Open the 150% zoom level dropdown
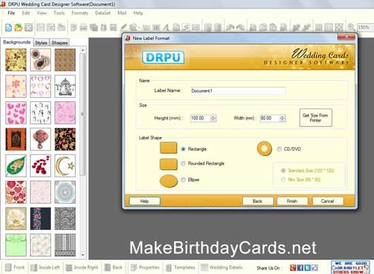This screenshot has width=374, height=274. (365, 28)
